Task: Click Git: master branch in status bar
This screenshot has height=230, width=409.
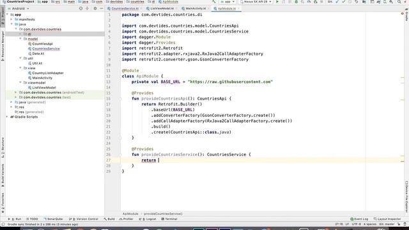Action: [387, 224]
